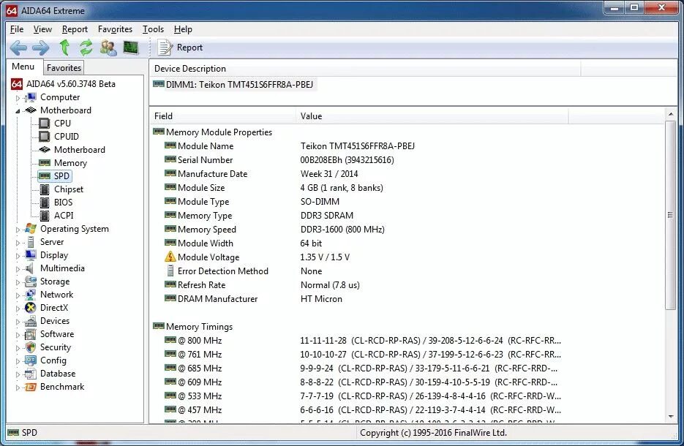Click the Device Description column header
The height and width of the screenshot is (446, 684).
pos(365,69)
